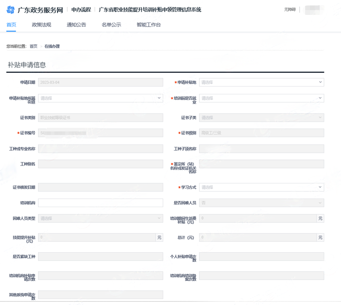The image size is (341, 305).
Task: Click the 广东政务服务网 logo icon
Action: (x=11, y=10)
